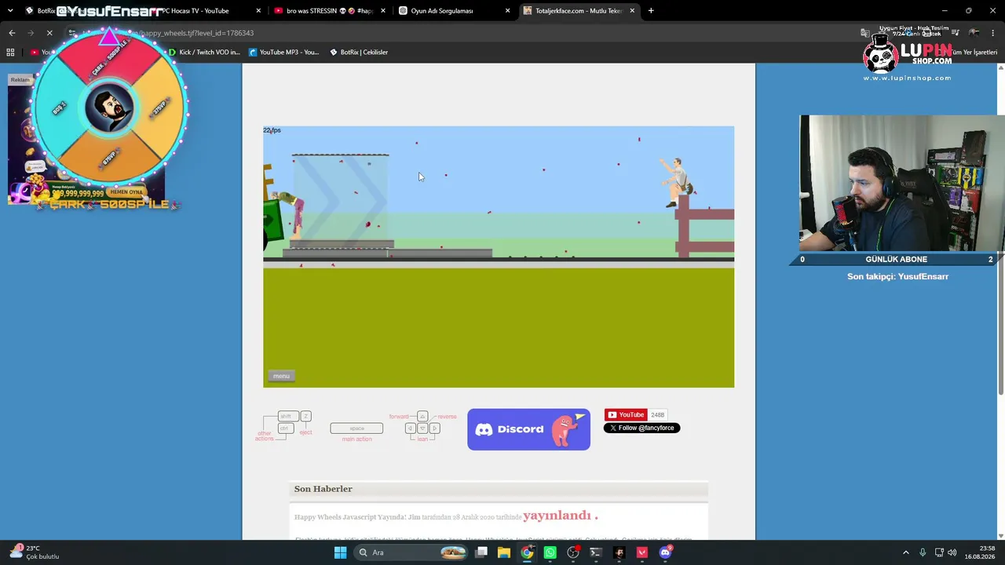The image size is (1005, 565).
Task: Click the Discord banner
Action: coord(528,429)
